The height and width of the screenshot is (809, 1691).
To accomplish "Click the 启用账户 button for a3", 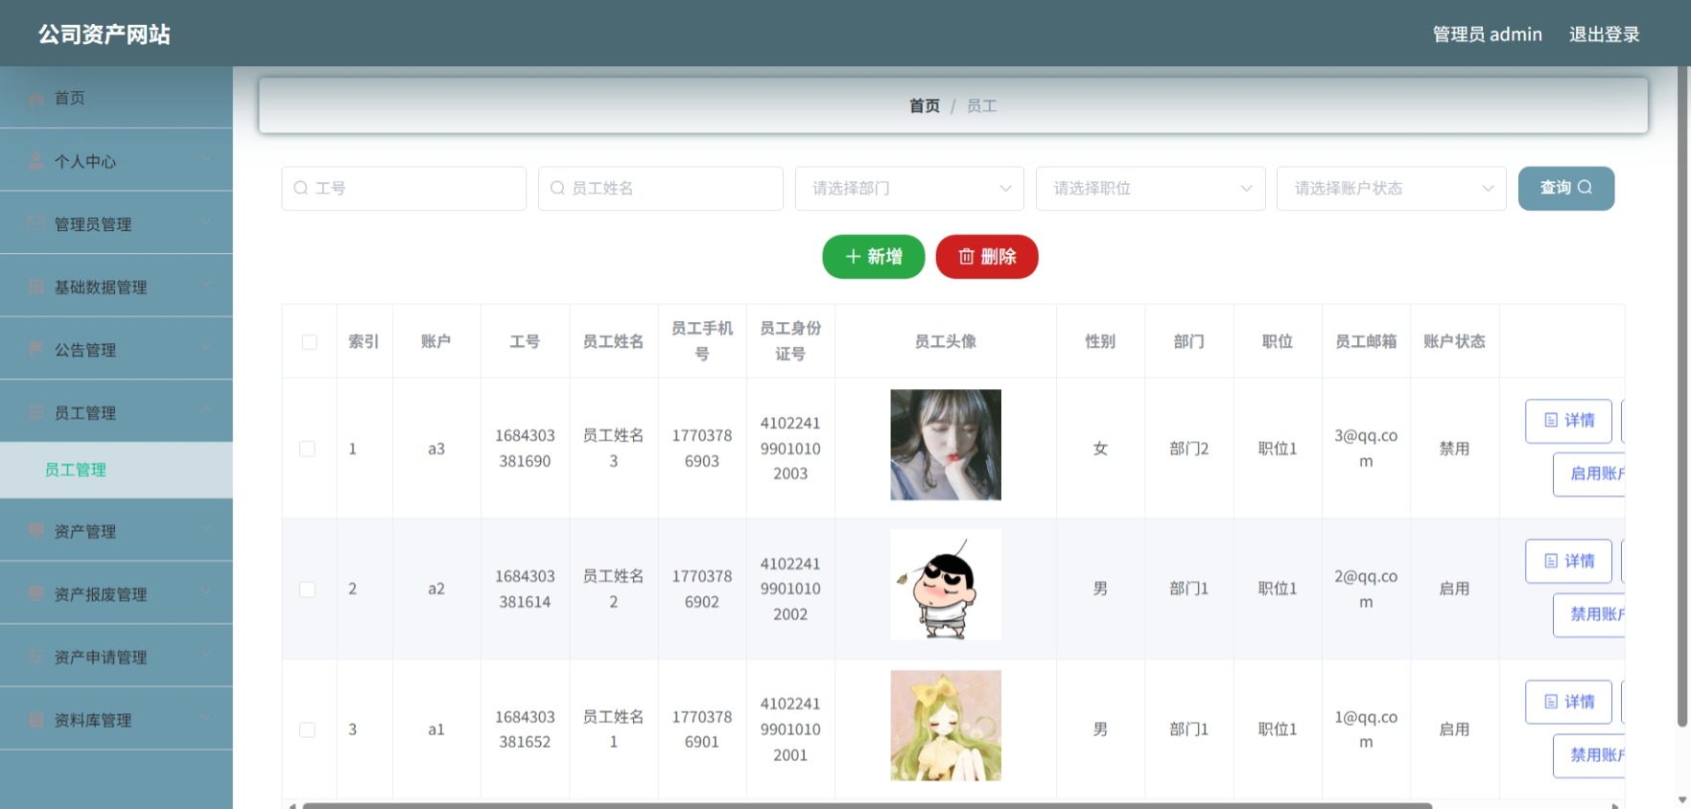I will pyautogui.click(x=1590, y=474).
